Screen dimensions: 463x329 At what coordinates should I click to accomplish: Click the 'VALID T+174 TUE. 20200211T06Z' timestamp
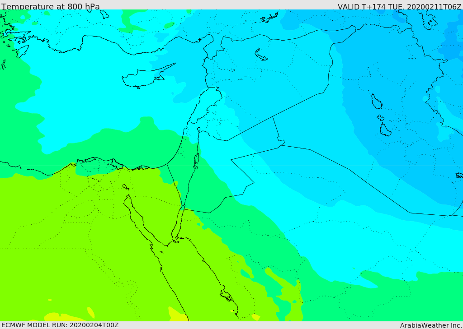[x=399, y=6]
